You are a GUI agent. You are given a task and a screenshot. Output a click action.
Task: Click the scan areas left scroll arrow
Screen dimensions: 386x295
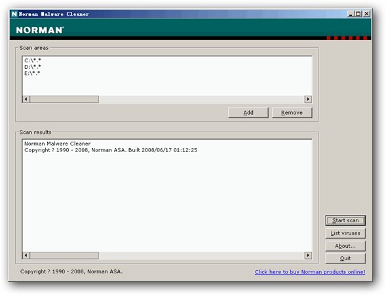(x=26, y=99)
